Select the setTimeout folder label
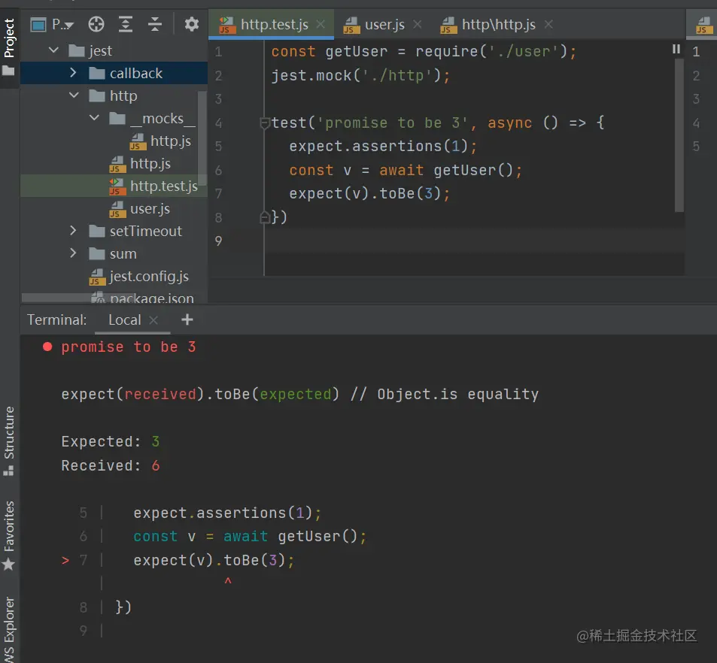 145,232
